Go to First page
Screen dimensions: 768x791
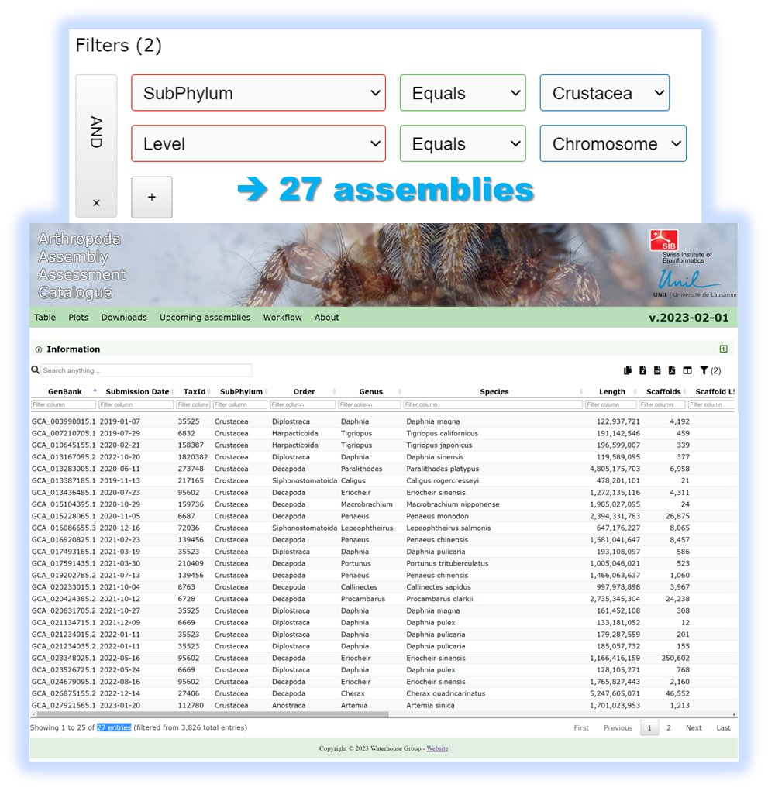pos(581,728)
